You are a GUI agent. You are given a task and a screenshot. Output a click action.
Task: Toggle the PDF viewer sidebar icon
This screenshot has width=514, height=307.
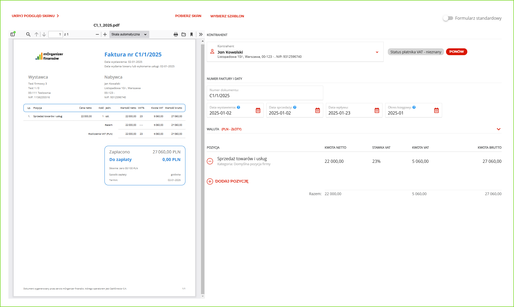pos(13,34)
